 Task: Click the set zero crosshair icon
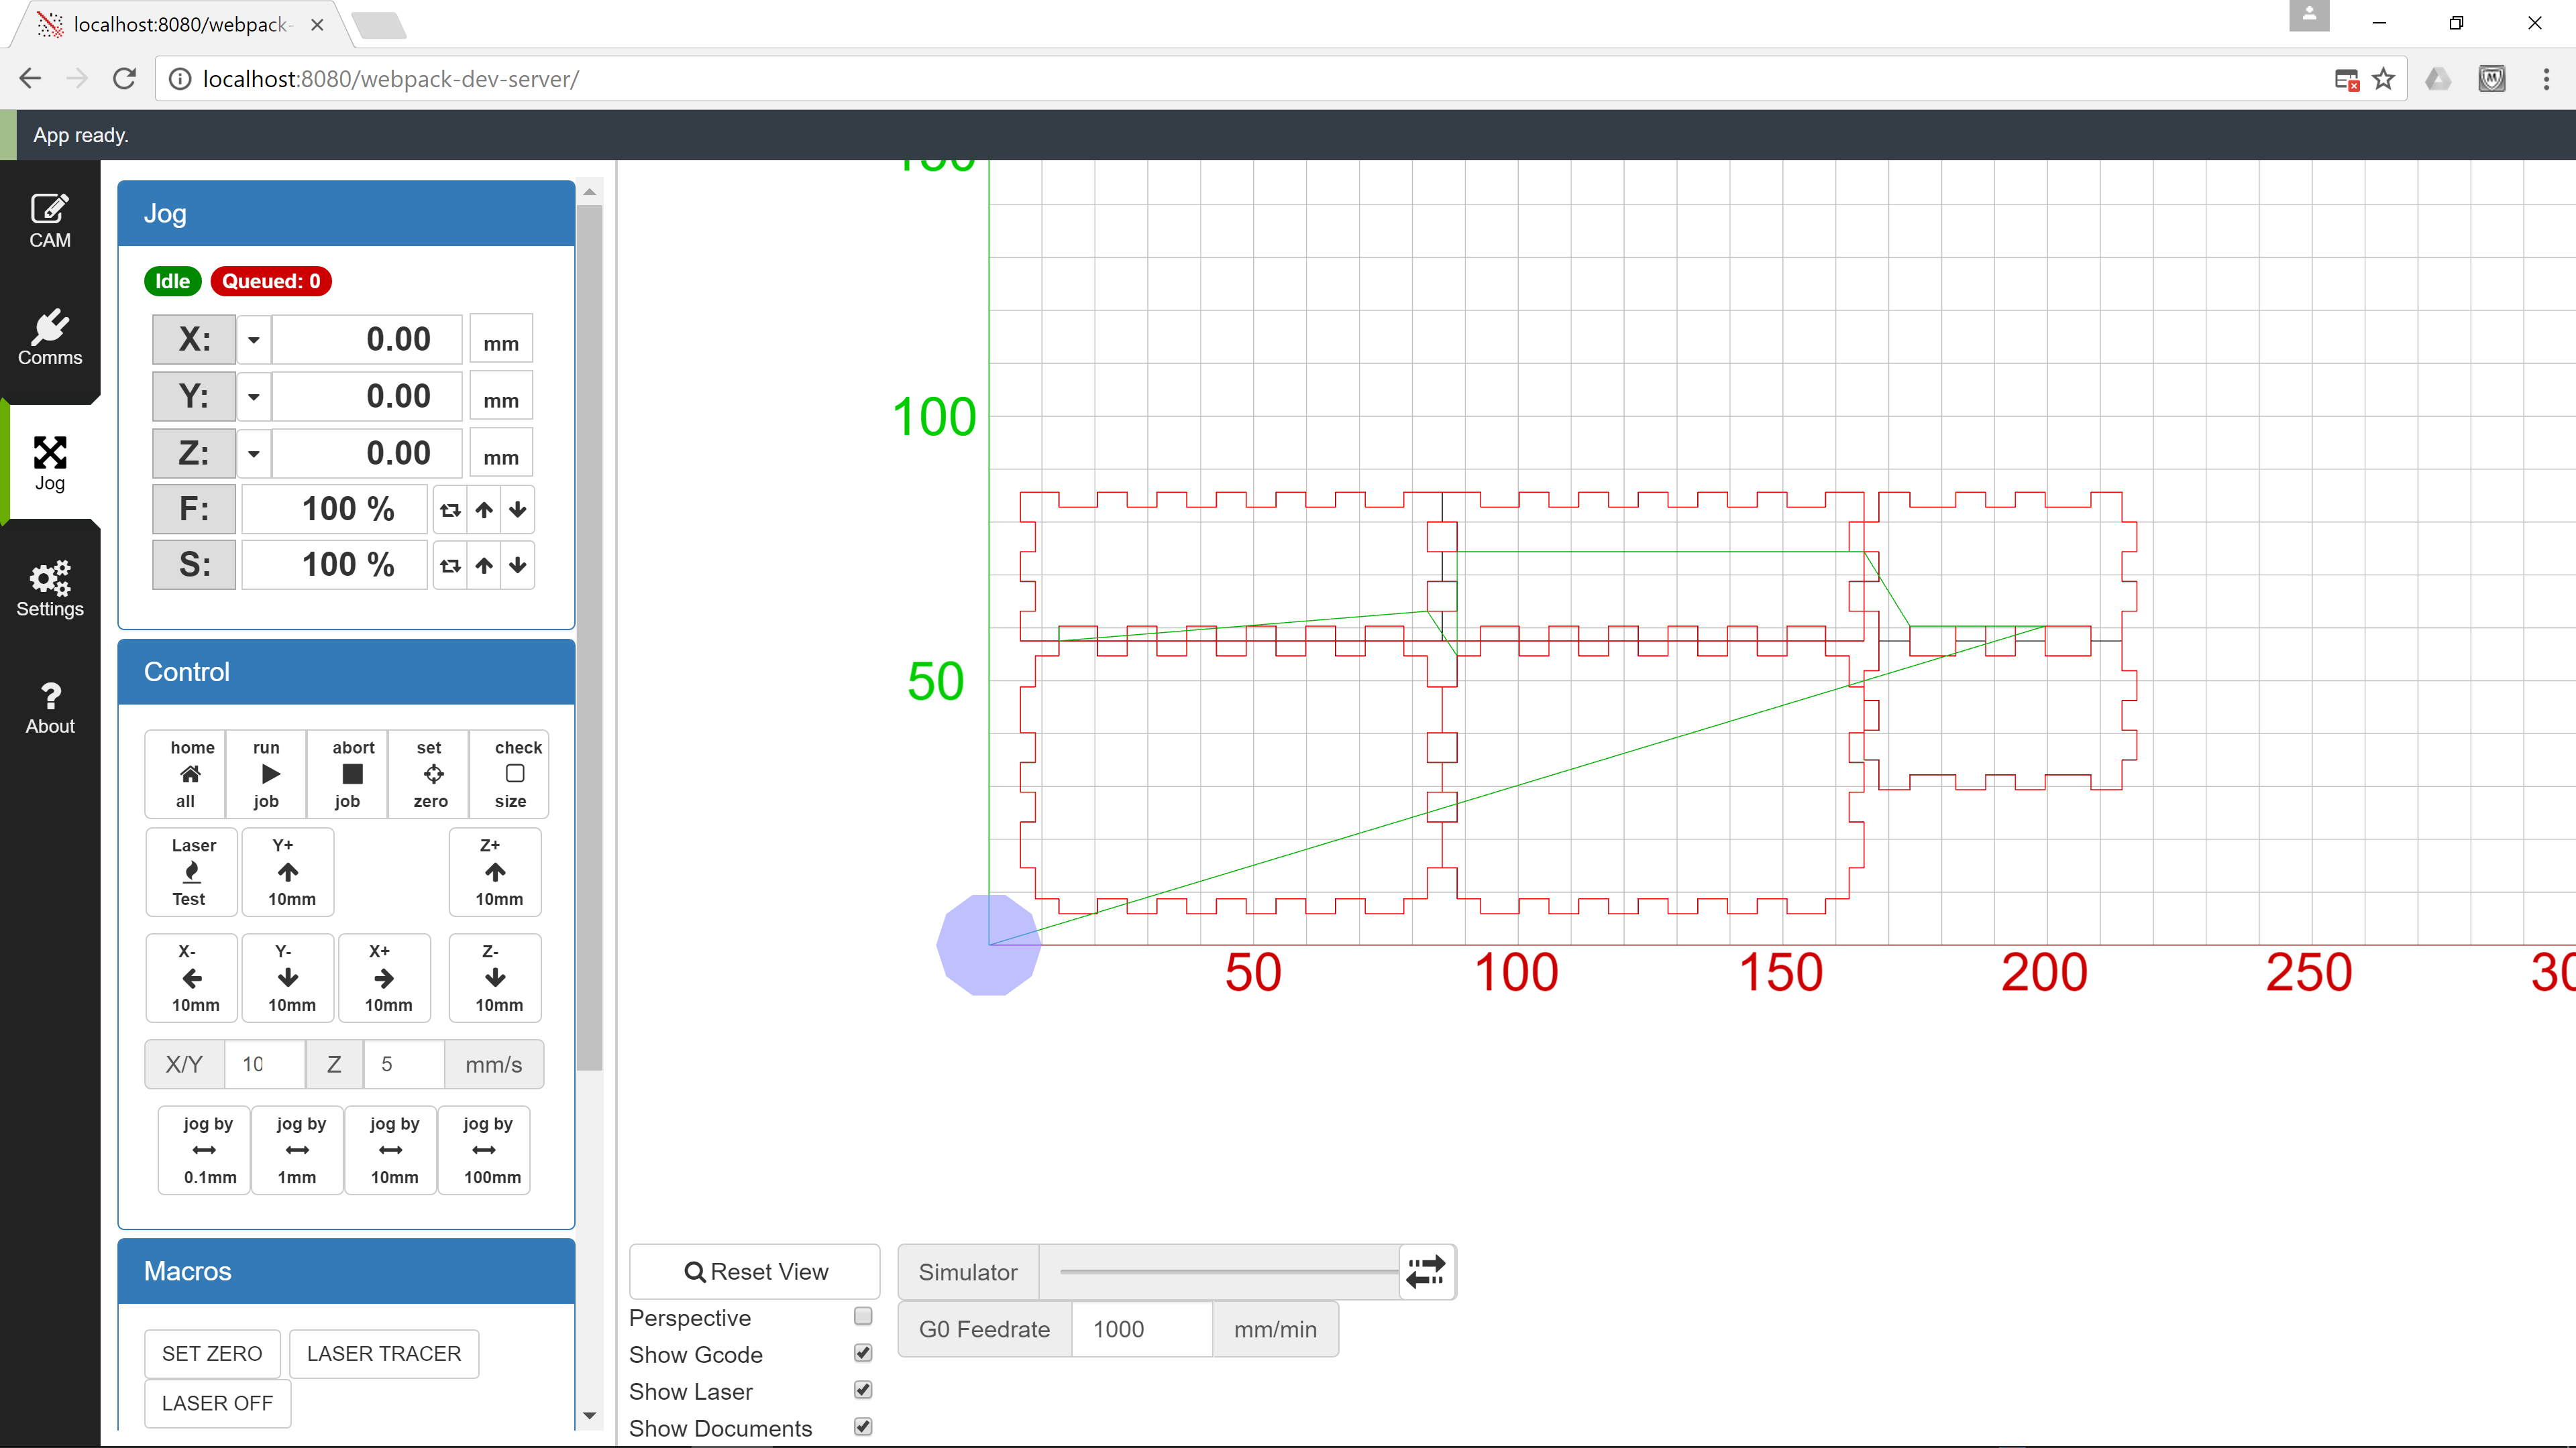(433, 774)
